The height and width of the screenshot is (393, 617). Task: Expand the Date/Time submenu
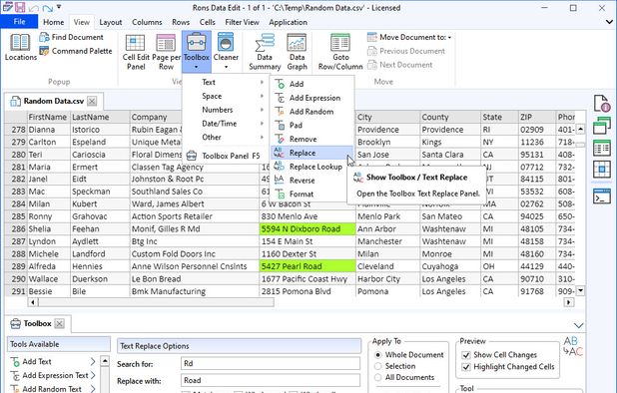[226, 124]
